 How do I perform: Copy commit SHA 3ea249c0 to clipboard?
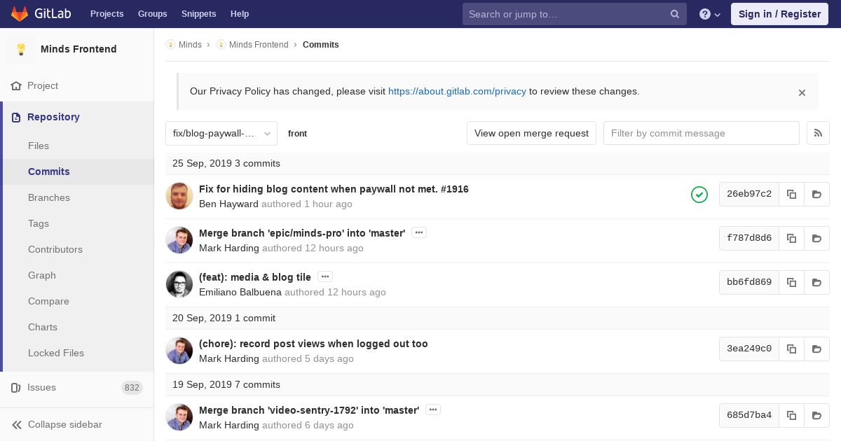pos(791,349)
